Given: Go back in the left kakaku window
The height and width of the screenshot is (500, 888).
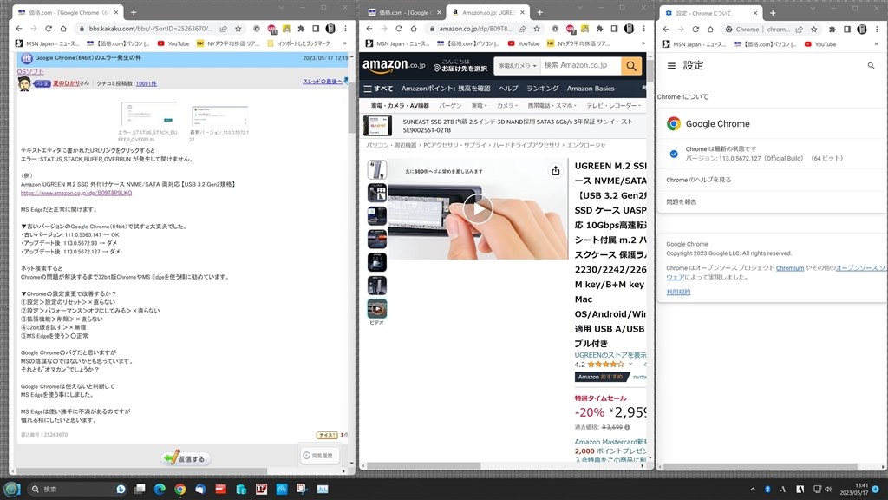Looking at the screenshot, I should tap(19, 29).
